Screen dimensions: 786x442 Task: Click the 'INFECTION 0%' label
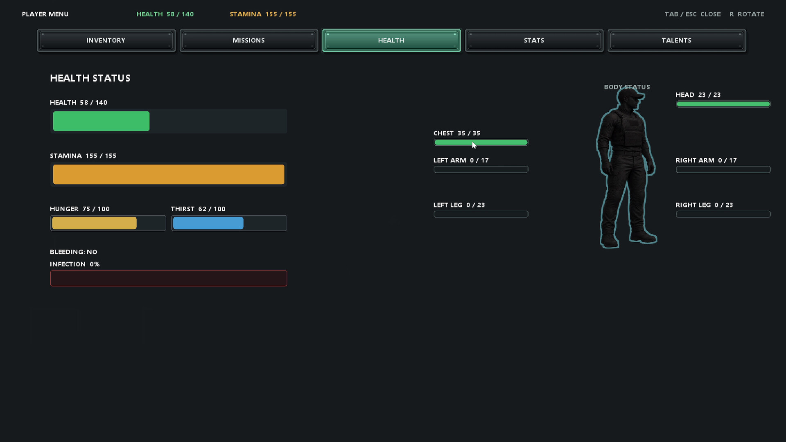(75, 264)
